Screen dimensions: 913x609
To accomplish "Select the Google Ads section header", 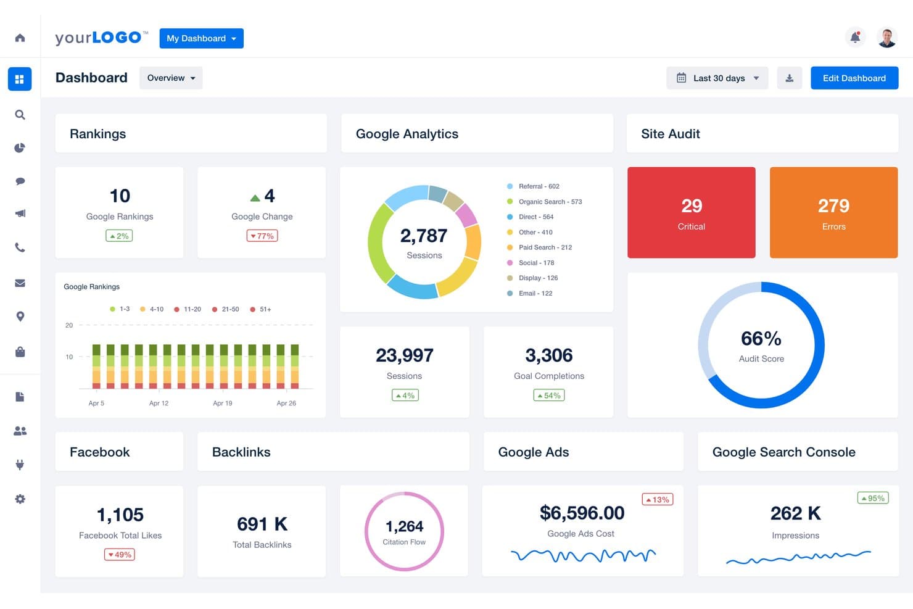I will 583,452.
